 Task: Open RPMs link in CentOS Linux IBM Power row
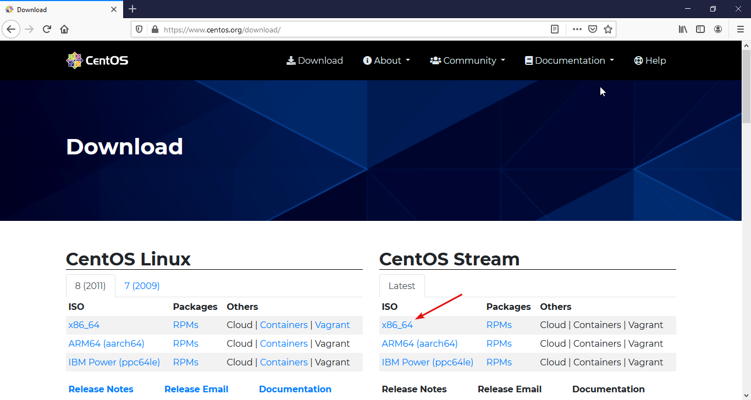(x=186, y=362)
